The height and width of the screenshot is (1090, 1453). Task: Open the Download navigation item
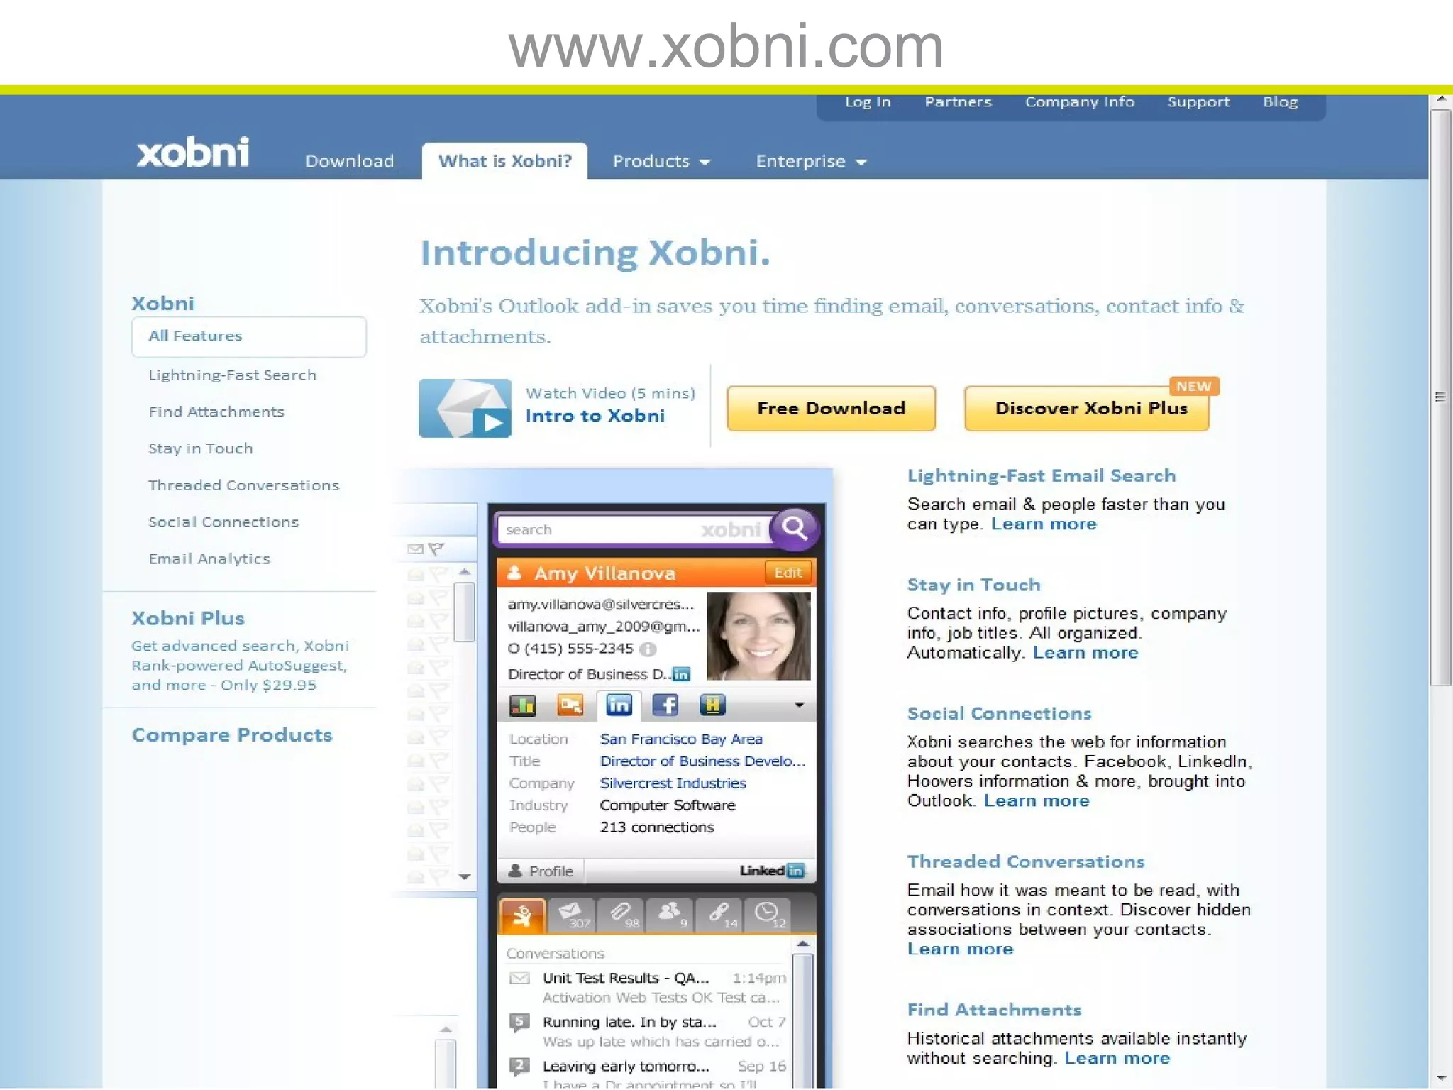349,161
